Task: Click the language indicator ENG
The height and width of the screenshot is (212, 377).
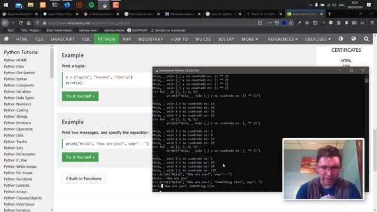Action: pos(342,5)
